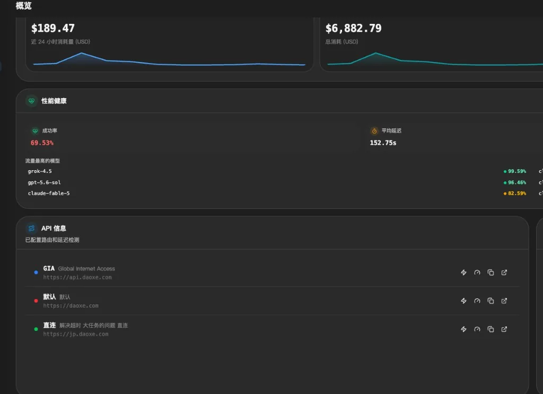This screenshot has width=543, height=394.
Task: Click the green icon next to 成功率
Action: (x=35, y=131)
